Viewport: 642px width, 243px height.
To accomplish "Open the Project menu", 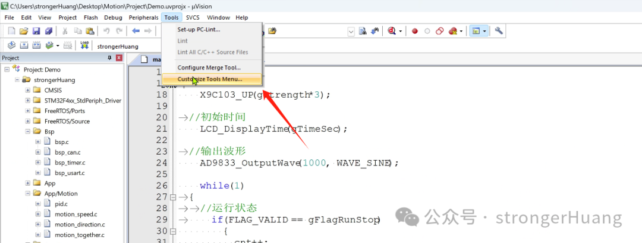I will click(x=68, y=18).
